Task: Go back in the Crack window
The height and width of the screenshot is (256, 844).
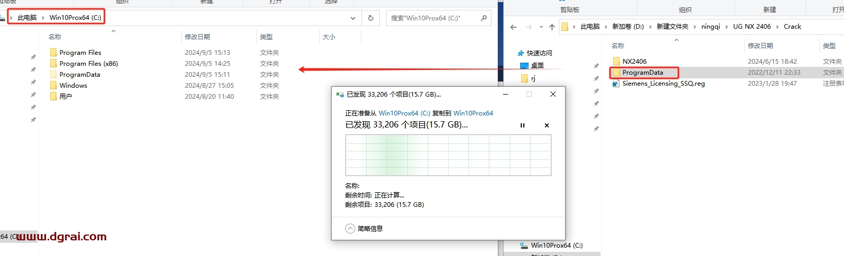Action: [513, 27]
